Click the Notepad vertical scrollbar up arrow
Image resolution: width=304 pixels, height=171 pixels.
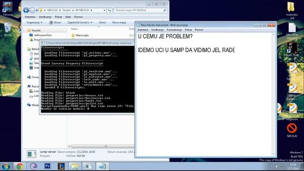274,35
